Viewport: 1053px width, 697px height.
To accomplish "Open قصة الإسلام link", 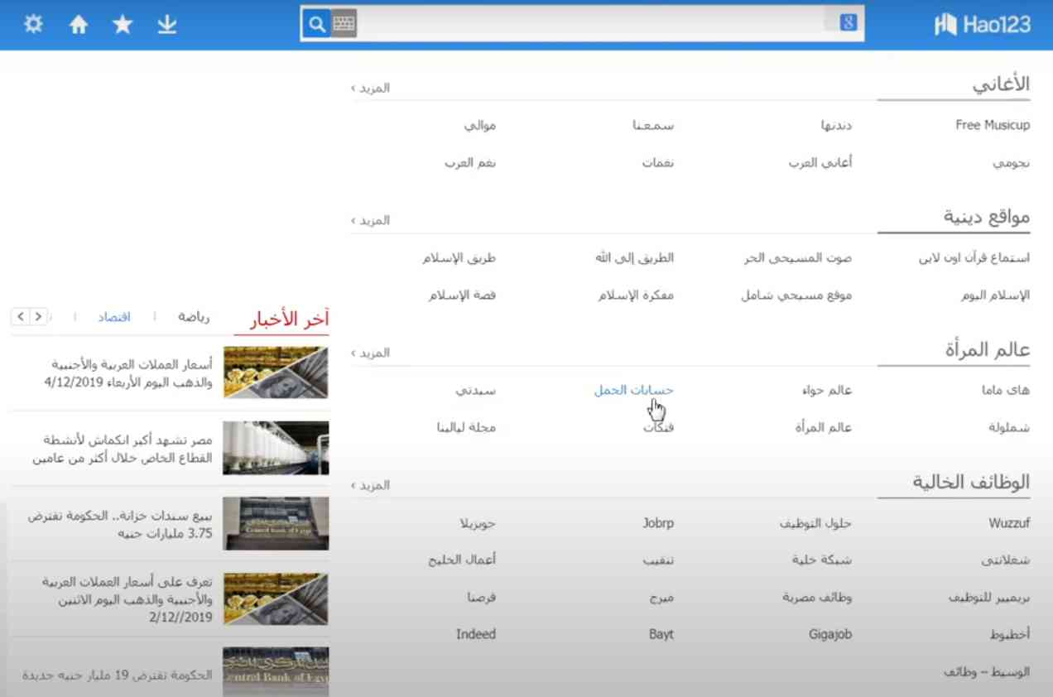I will pyautogui.click(x=463, y=296).
